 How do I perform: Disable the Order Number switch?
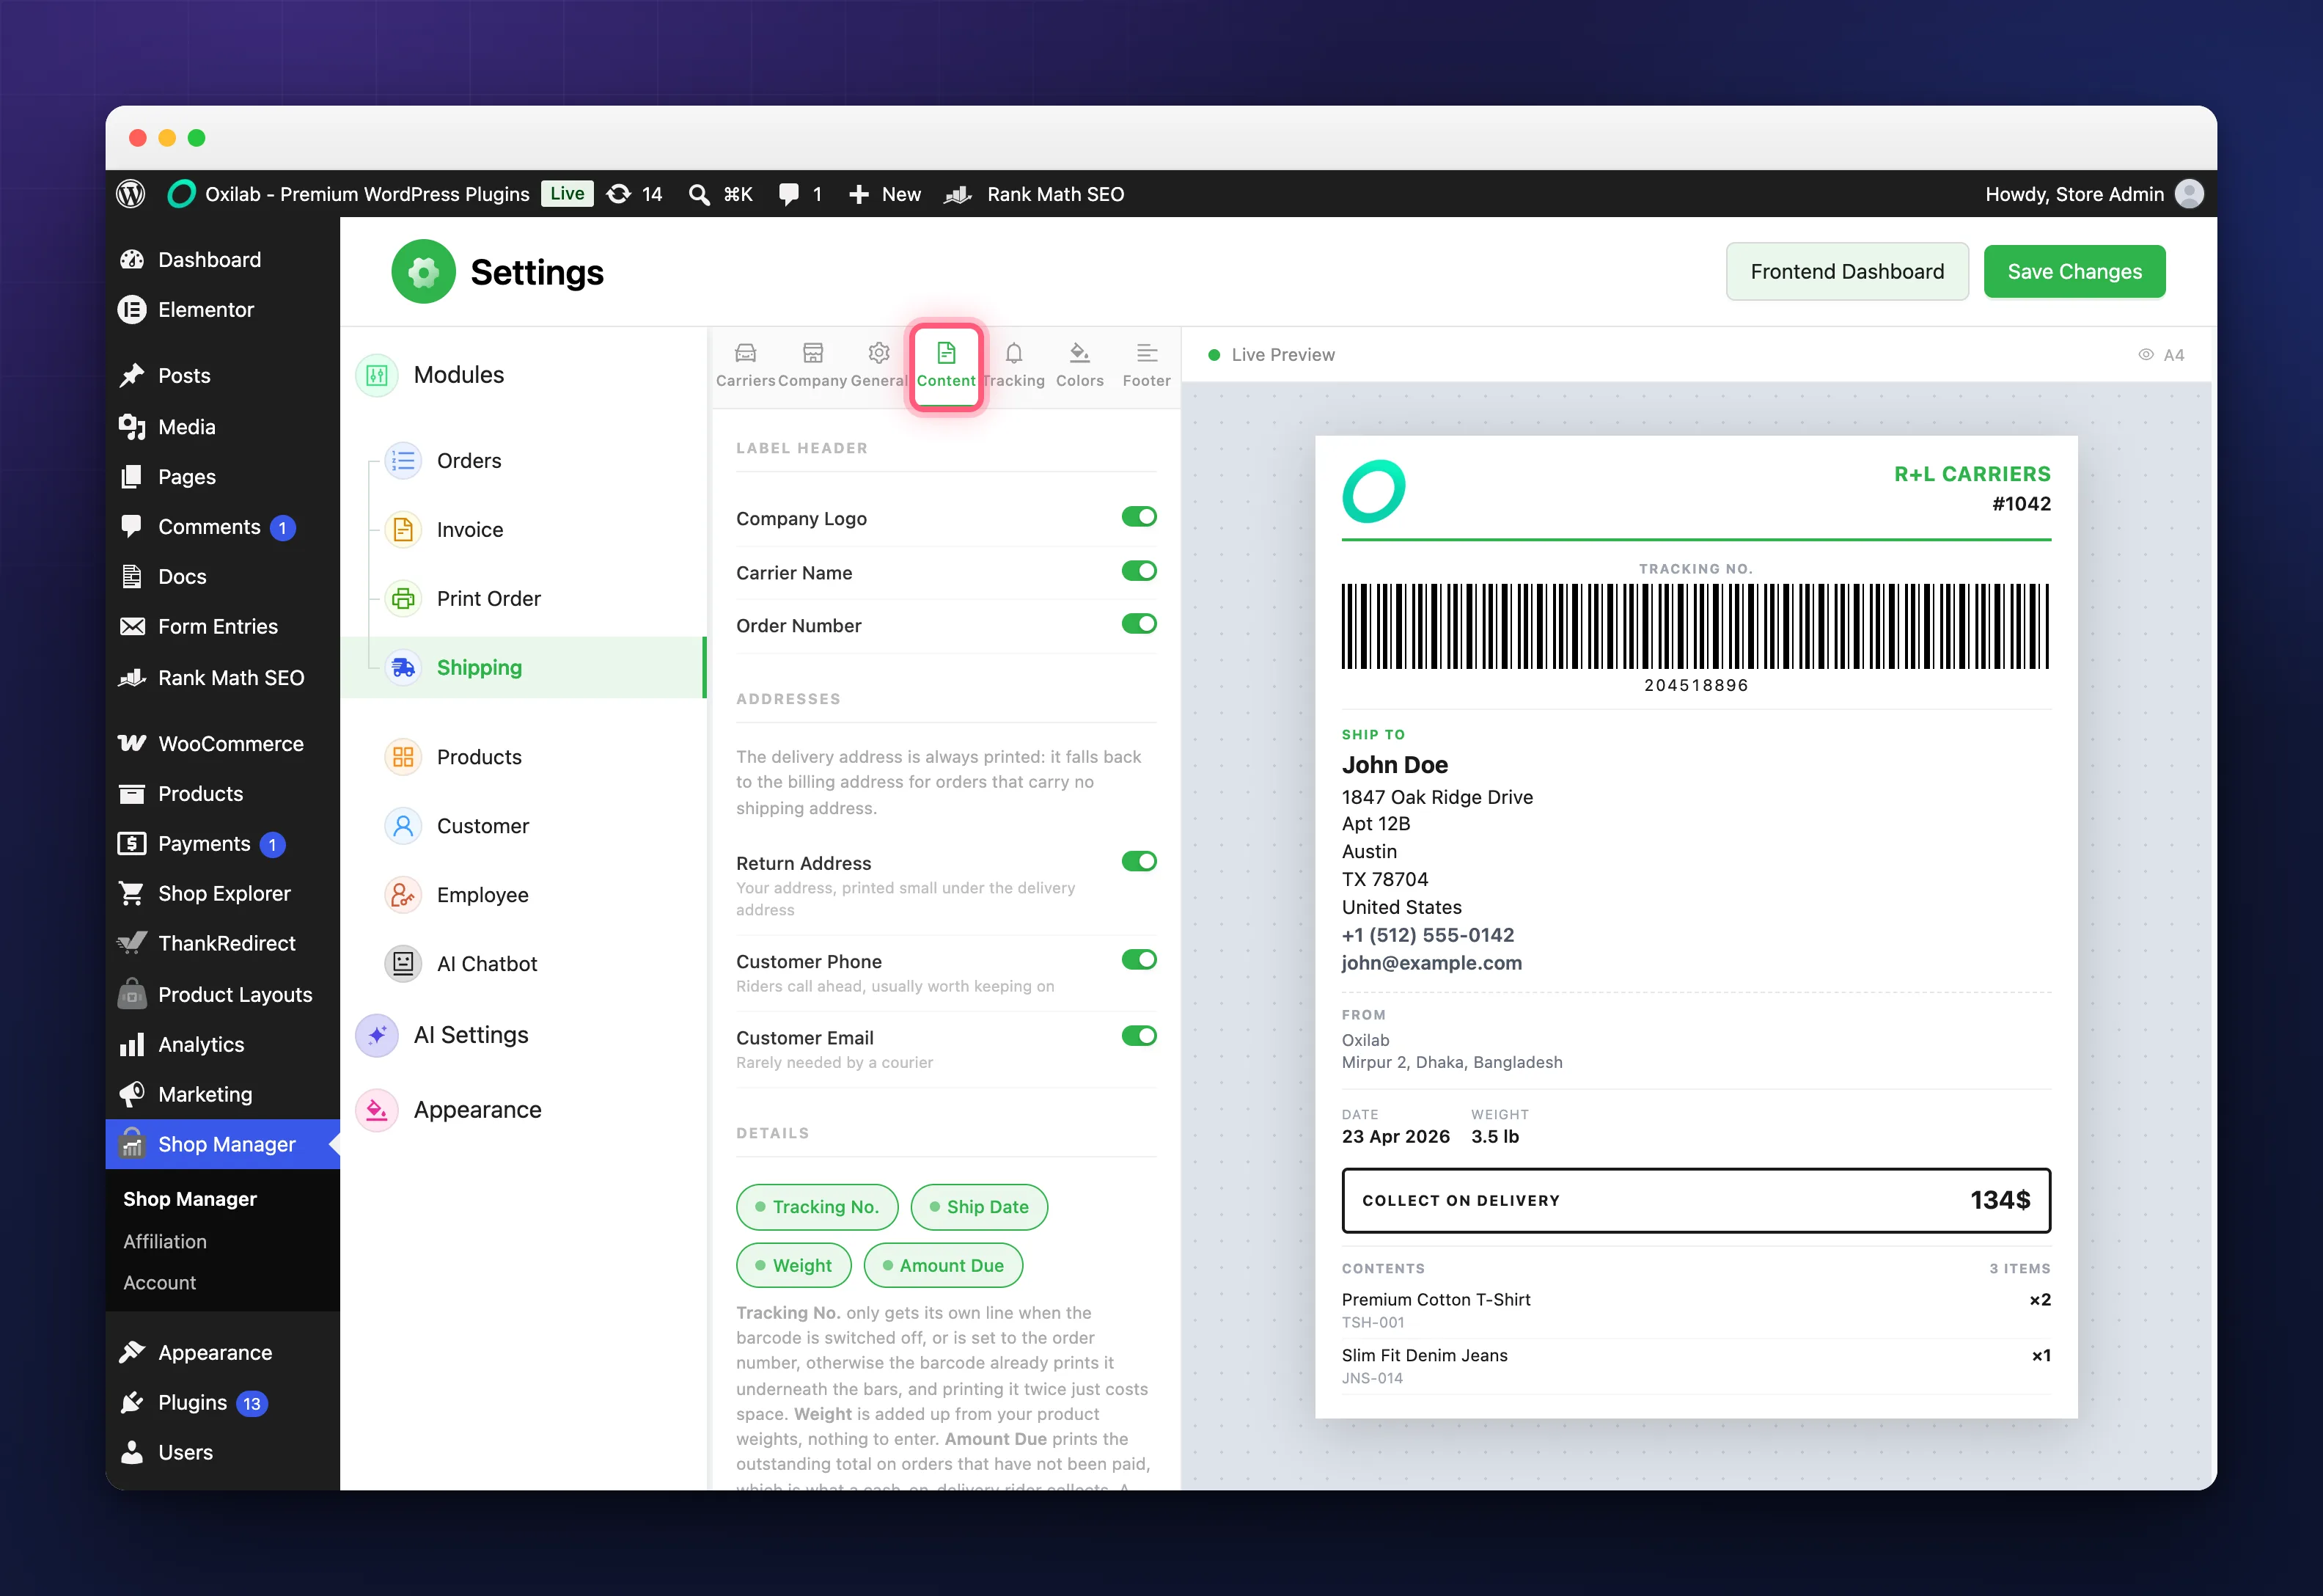coord(1139,624)
